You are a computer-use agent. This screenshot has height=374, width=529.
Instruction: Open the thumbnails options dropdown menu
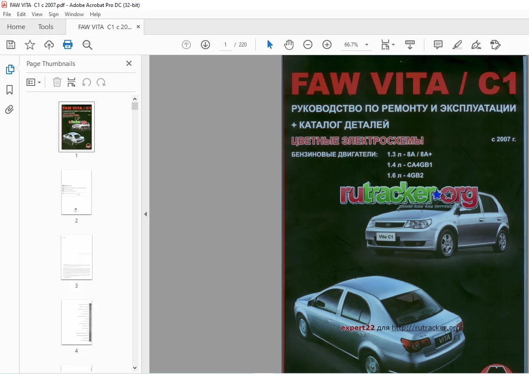point(33,82)
